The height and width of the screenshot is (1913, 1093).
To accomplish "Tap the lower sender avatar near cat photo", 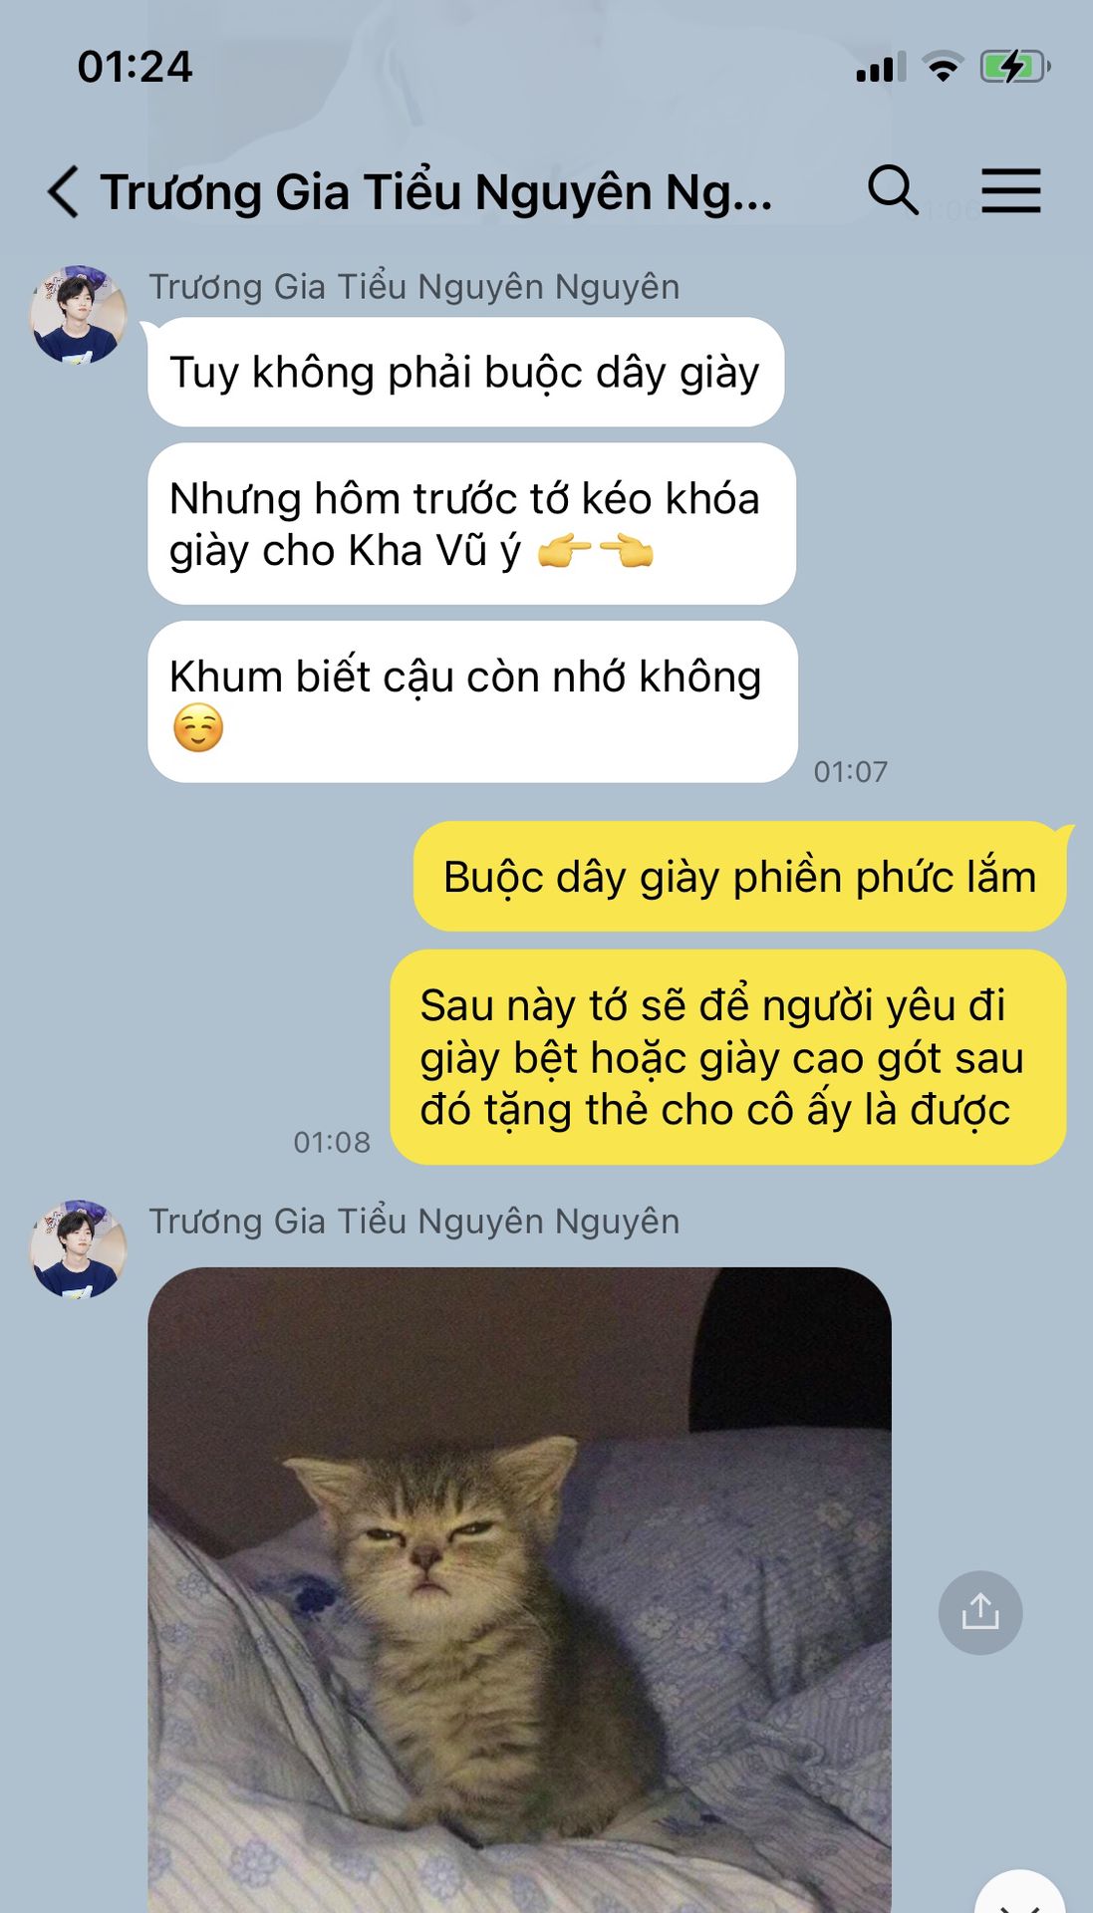I will pos(79,1248).
